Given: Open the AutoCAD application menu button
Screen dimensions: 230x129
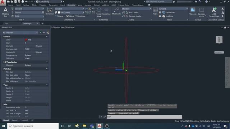Looking at the screenshot, I should pyautogui.click(x=3, y=3).
